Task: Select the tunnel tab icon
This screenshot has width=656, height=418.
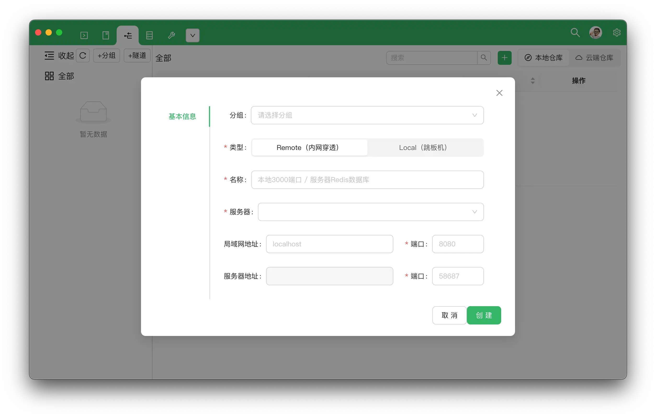Action: click(x=128, y=35)
